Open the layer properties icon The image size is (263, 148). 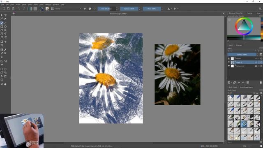247,83
